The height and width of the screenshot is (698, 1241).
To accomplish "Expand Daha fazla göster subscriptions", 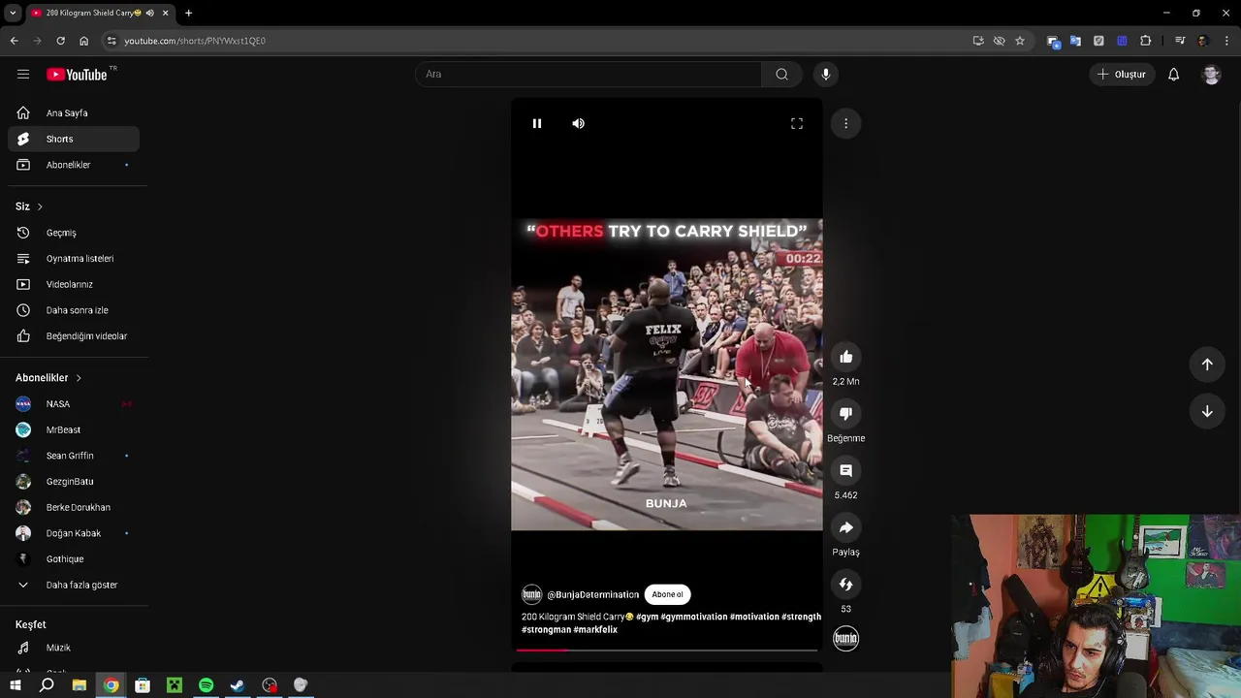I will click(x=74, y=585).
